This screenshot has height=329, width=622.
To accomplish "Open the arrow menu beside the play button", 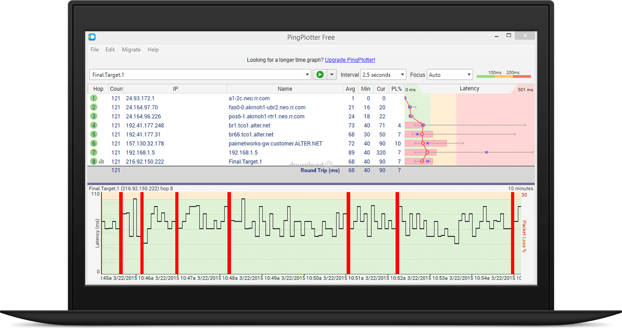I will coord(332,75).
